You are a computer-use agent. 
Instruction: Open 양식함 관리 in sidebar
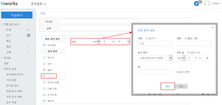tap(13, 85)
